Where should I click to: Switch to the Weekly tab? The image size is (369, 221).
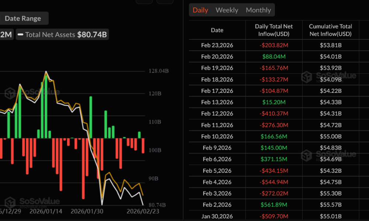click(x=227, y=10)
